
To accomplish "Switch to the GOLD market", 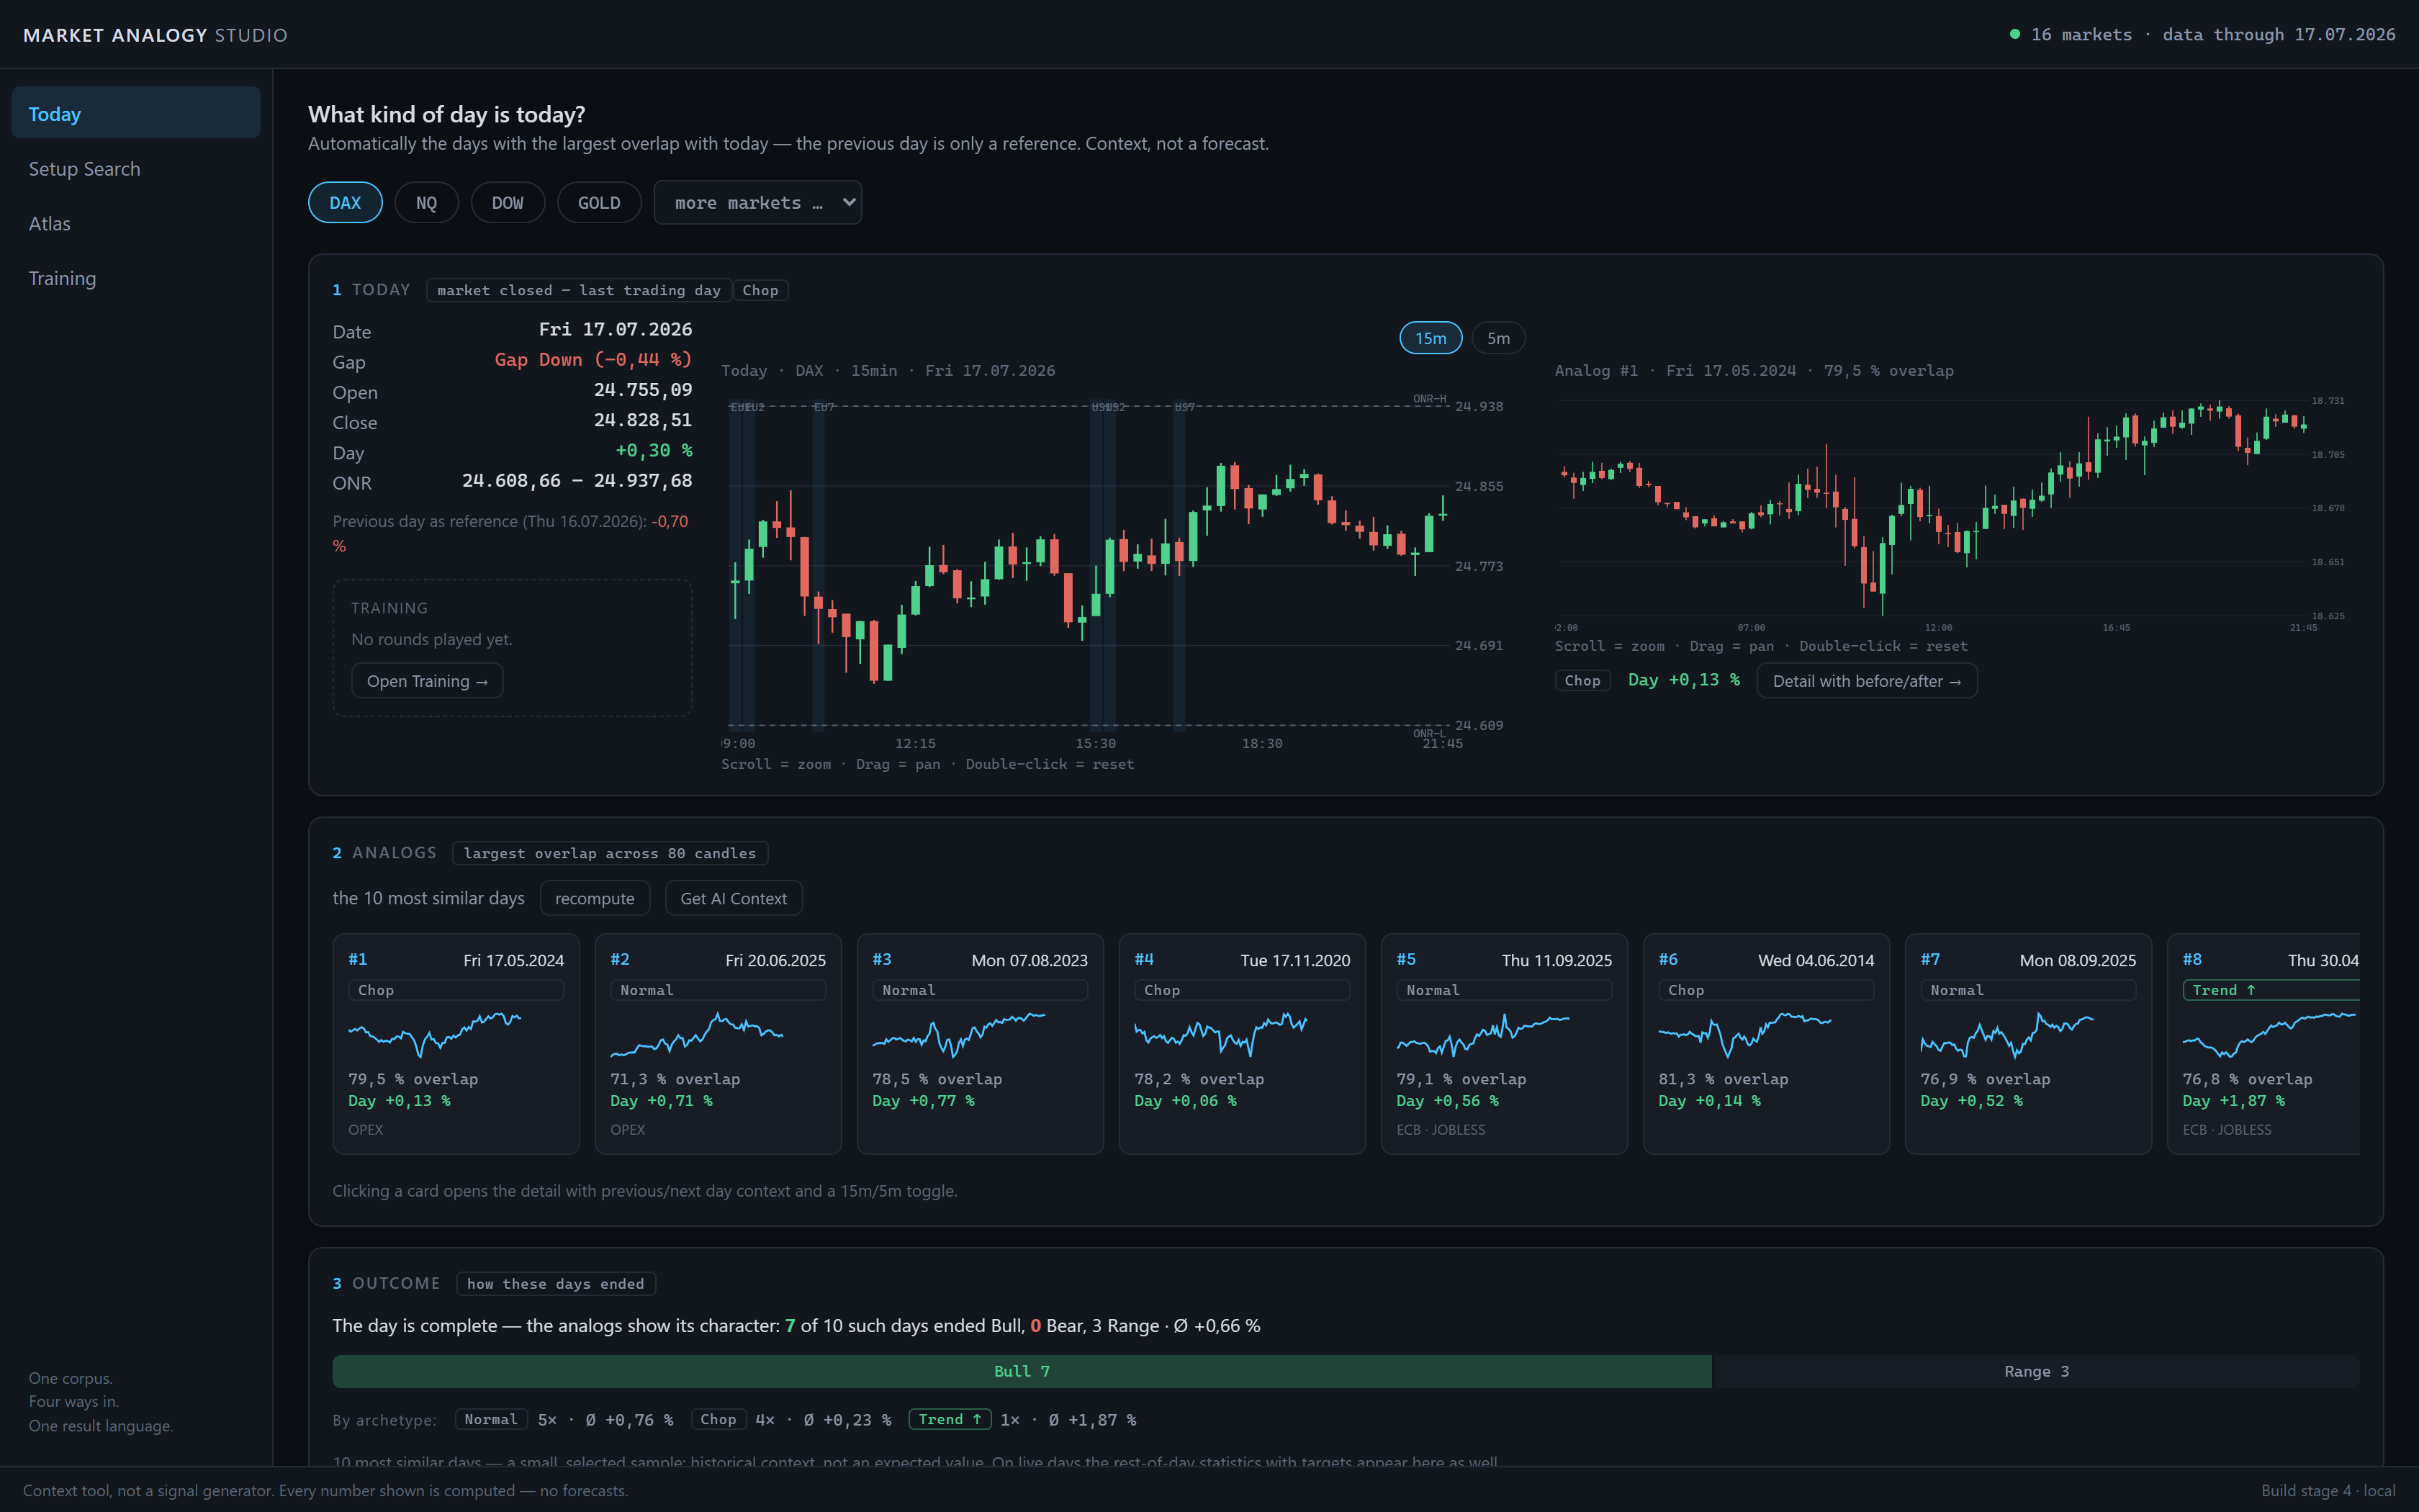I will pos(599,203).
